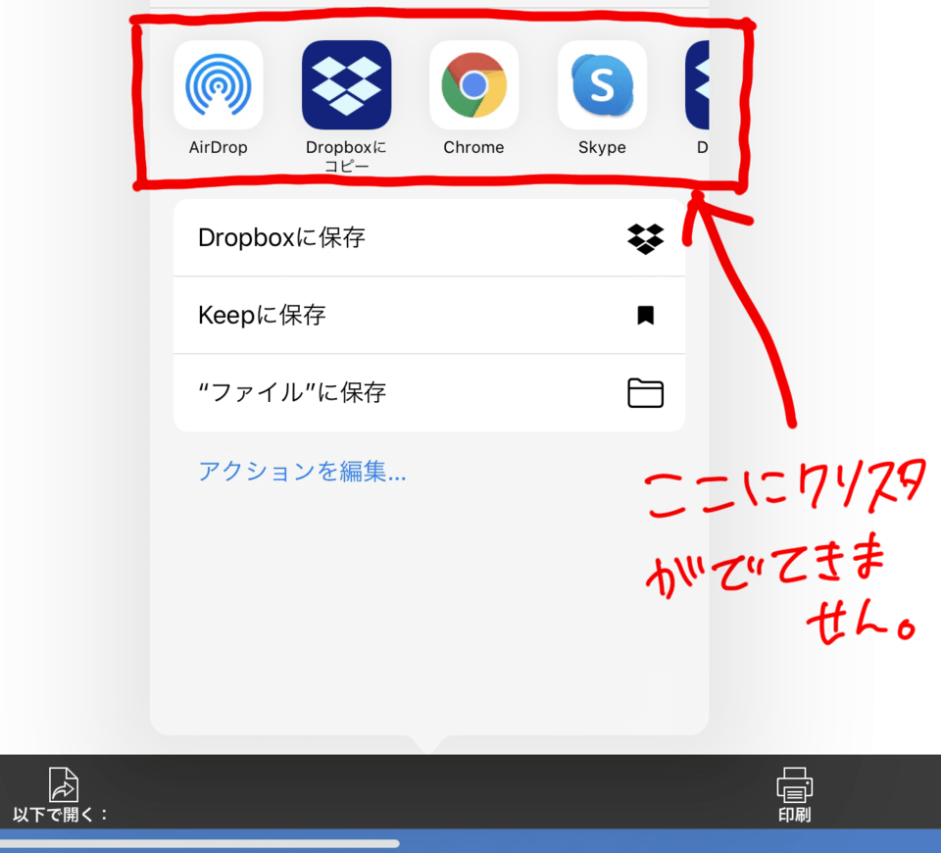This screenshot has width=941, height=853.
Task: Tap the Dropboxにコピー app icon
Action: tap(346, 84)
